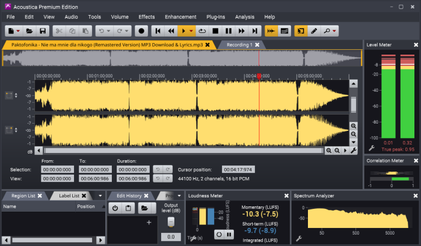Create a new file with the toolbar icon
This screenshot has height=246, width=421.
point(11,31)
